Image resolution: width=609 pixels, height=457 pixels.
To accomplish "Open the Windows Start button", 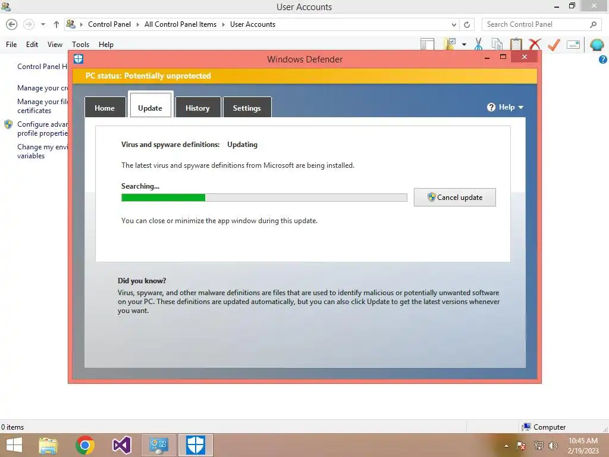I will tap(15, 445).
